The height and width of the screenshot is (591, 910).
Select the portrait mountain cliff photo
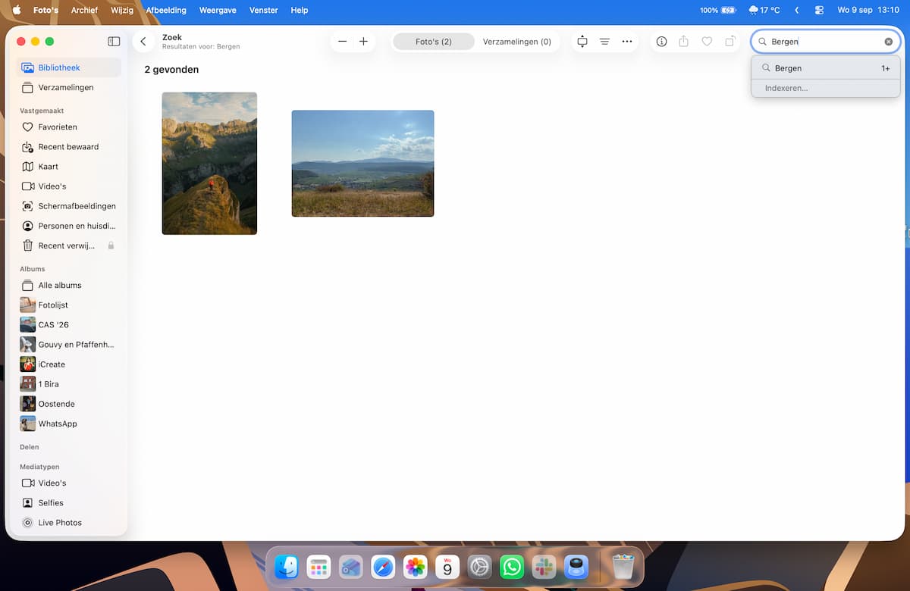pyautogui.click(x=209, y=164)
